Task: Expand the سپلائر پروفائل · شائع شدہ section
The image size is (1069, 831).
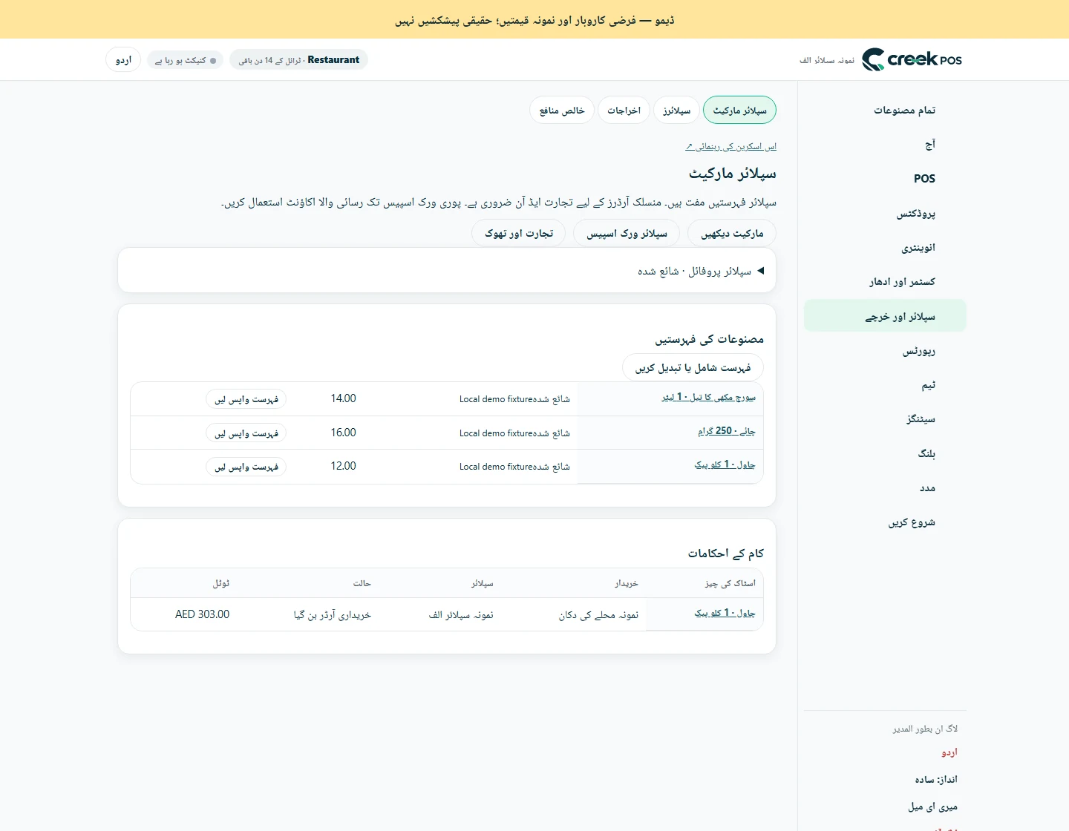Action: pyautogui.click(x=447, y=271)
